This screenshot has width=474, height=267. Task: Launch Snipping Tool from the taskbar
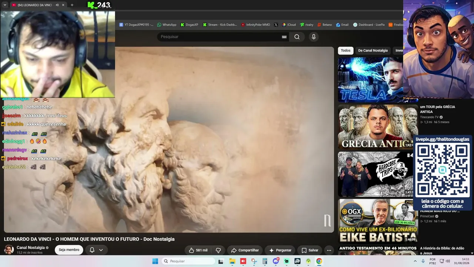tap(254, 261)
